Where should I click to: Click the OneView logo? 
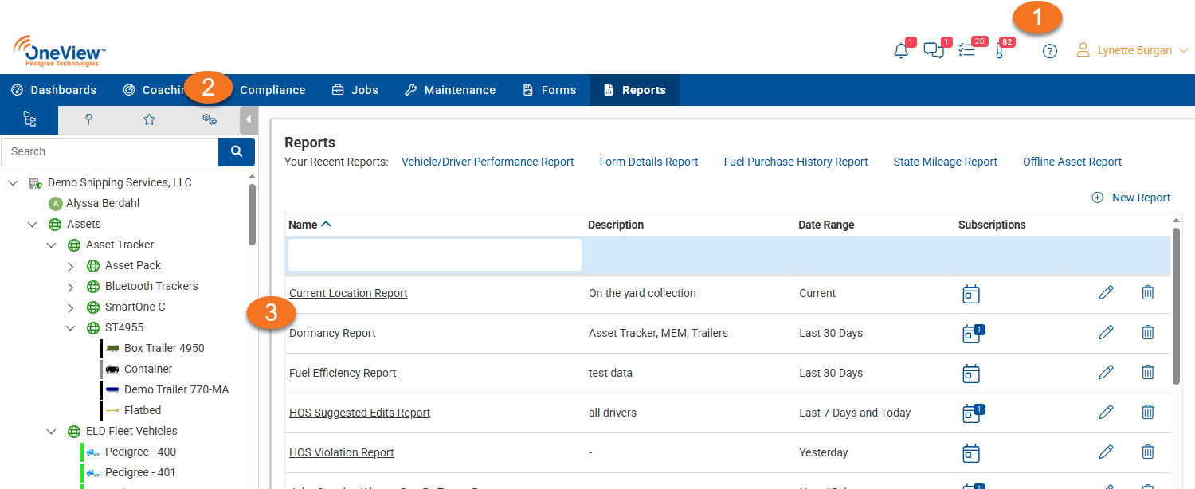(60, 51)
